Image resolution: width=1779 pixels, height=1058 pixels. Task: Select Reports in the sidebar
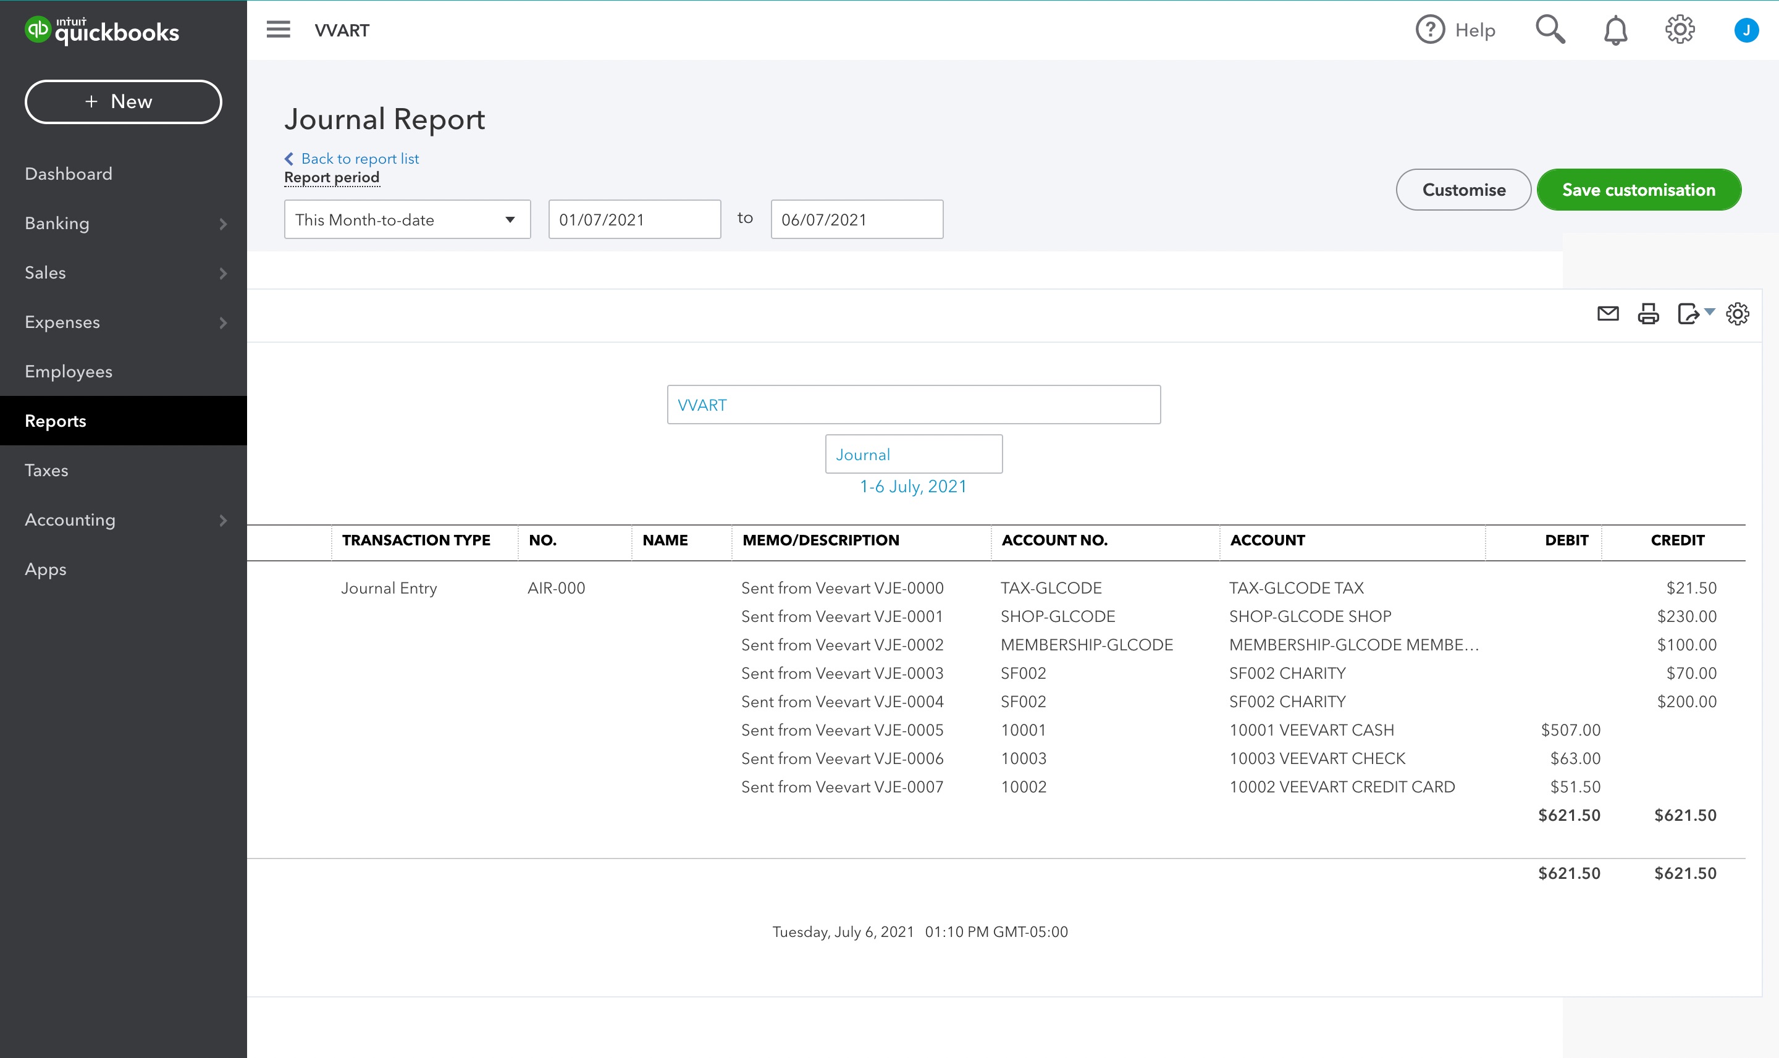click(56, 421)
